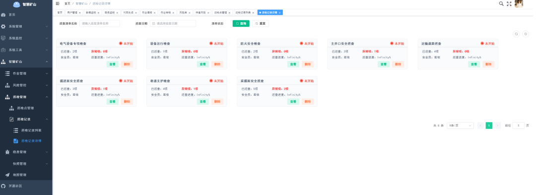Expand the 隐患管理 submenu chevron
This screenshot has height=195, width=536.
click(47, 152)
